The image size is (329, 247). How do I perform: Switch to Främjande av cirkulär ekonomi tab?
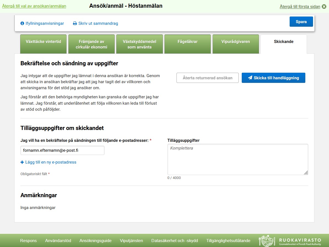pos(91,44)
